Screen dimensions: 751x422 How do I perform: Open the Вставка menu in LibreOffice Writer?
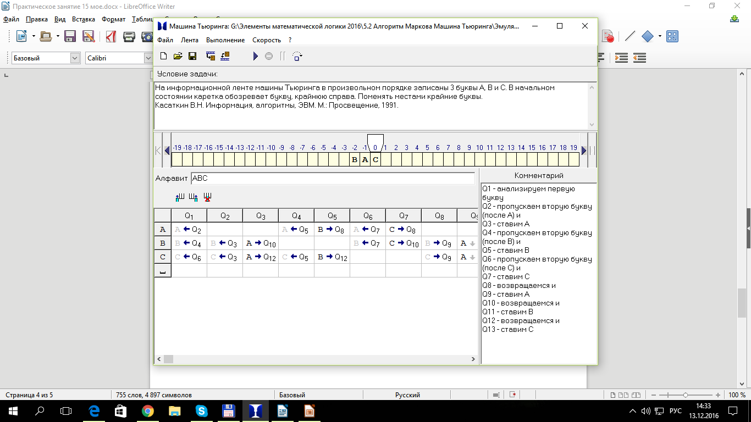click(84, 19)
